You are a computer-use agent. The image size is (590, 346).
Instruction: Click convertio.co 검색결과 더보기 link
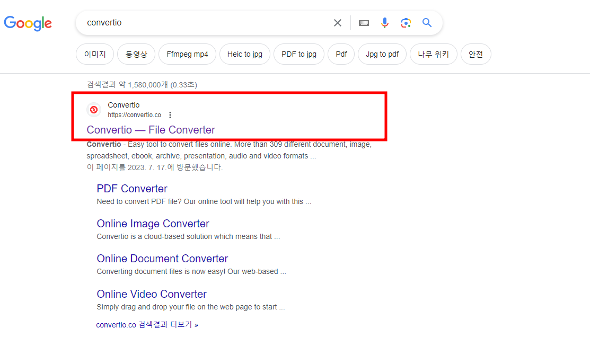pos(147,325)
